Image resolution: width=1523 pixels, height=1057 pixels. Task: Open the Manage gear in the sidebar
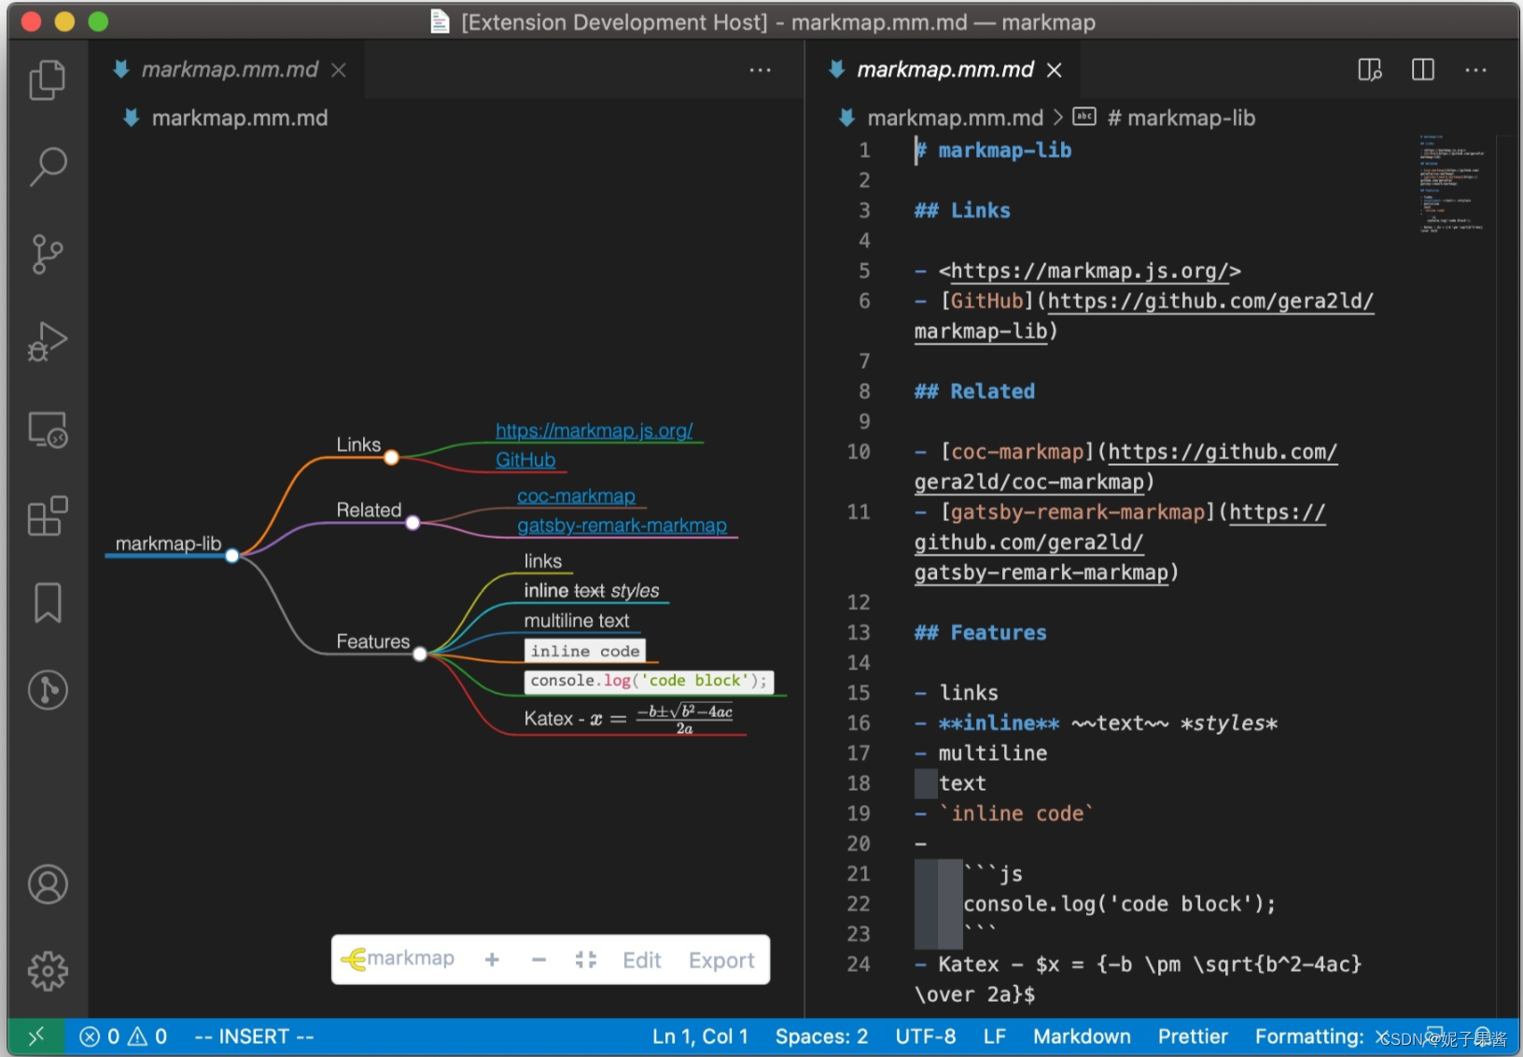[47, 970]
